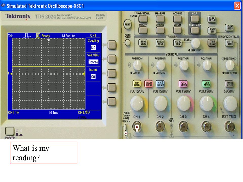243x182 pixels.
Task: Click the SEC/DIV knob
Action: [230, 104]
